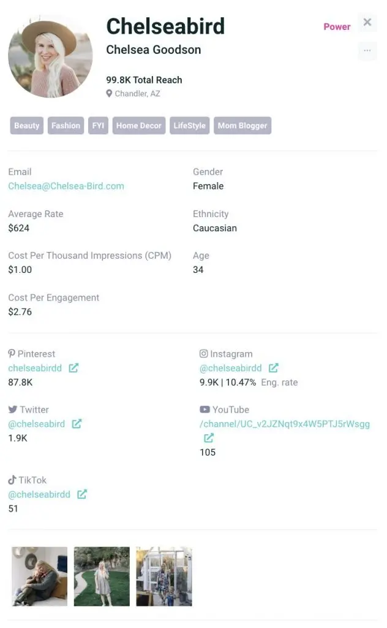
Task: Click the three-dot more options button
Action: [367, 50]
